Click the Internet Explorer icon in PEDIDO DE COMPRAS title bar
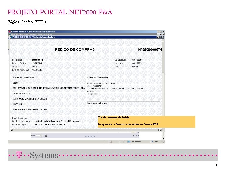The width and height of the screenshot is (226, 169). 11,37
